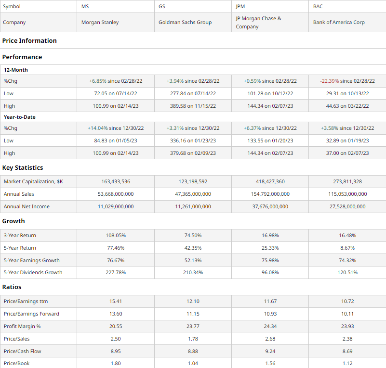Click the '37.00 on 02/07/23' high value
Viewport: 386px width, 368px height.
click(x=347, y=153)
